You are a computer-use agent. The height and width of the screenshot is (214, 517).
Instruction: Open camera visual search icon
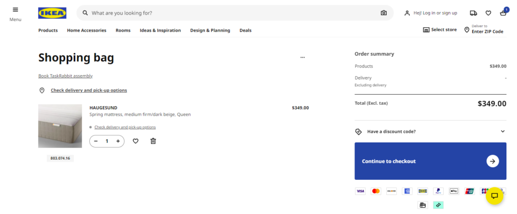point(384,13)
